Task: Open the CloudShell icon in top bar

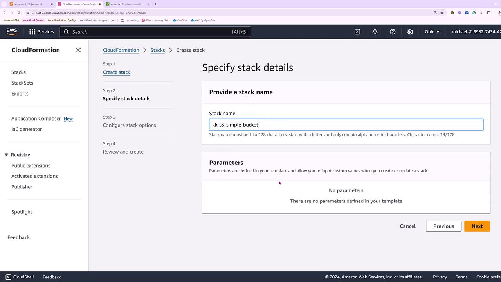Action: (x=357, y=32)
